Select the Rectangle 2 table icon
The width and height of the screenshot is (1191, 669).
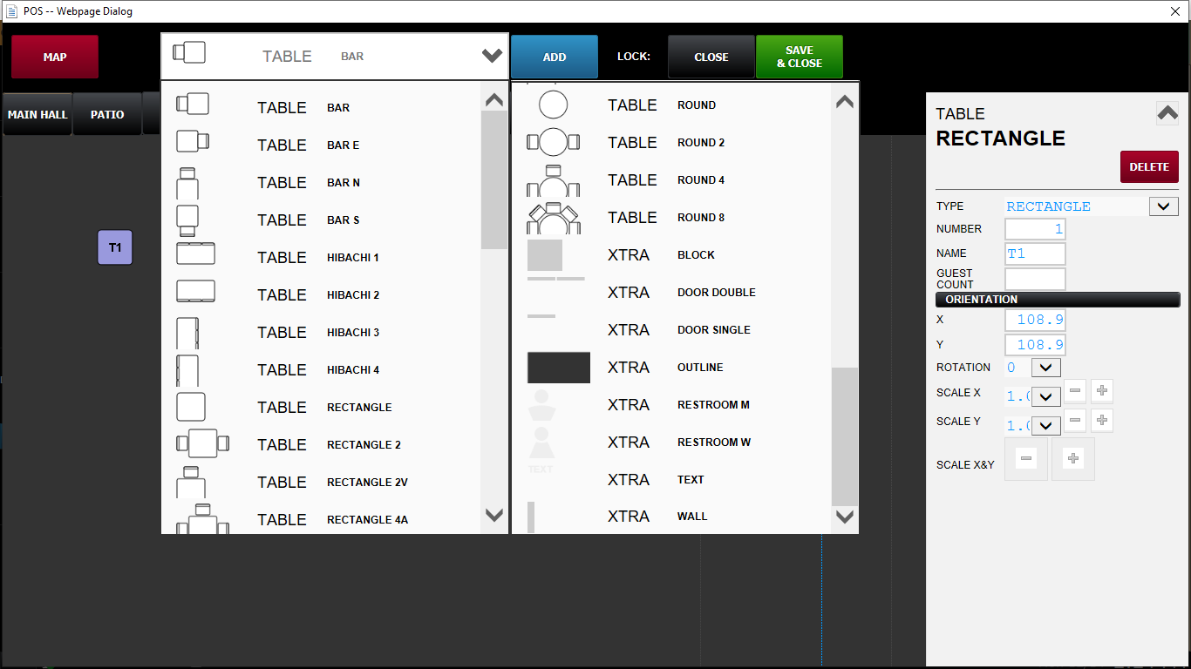click(x=202, y=443)
